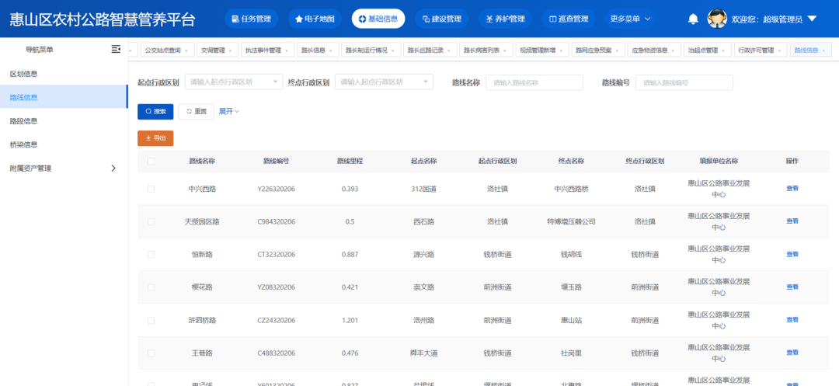This screenshot has width=839, height=386.
Task: Click the 特博增压器公司 endpoint cell
Action: 571,221
